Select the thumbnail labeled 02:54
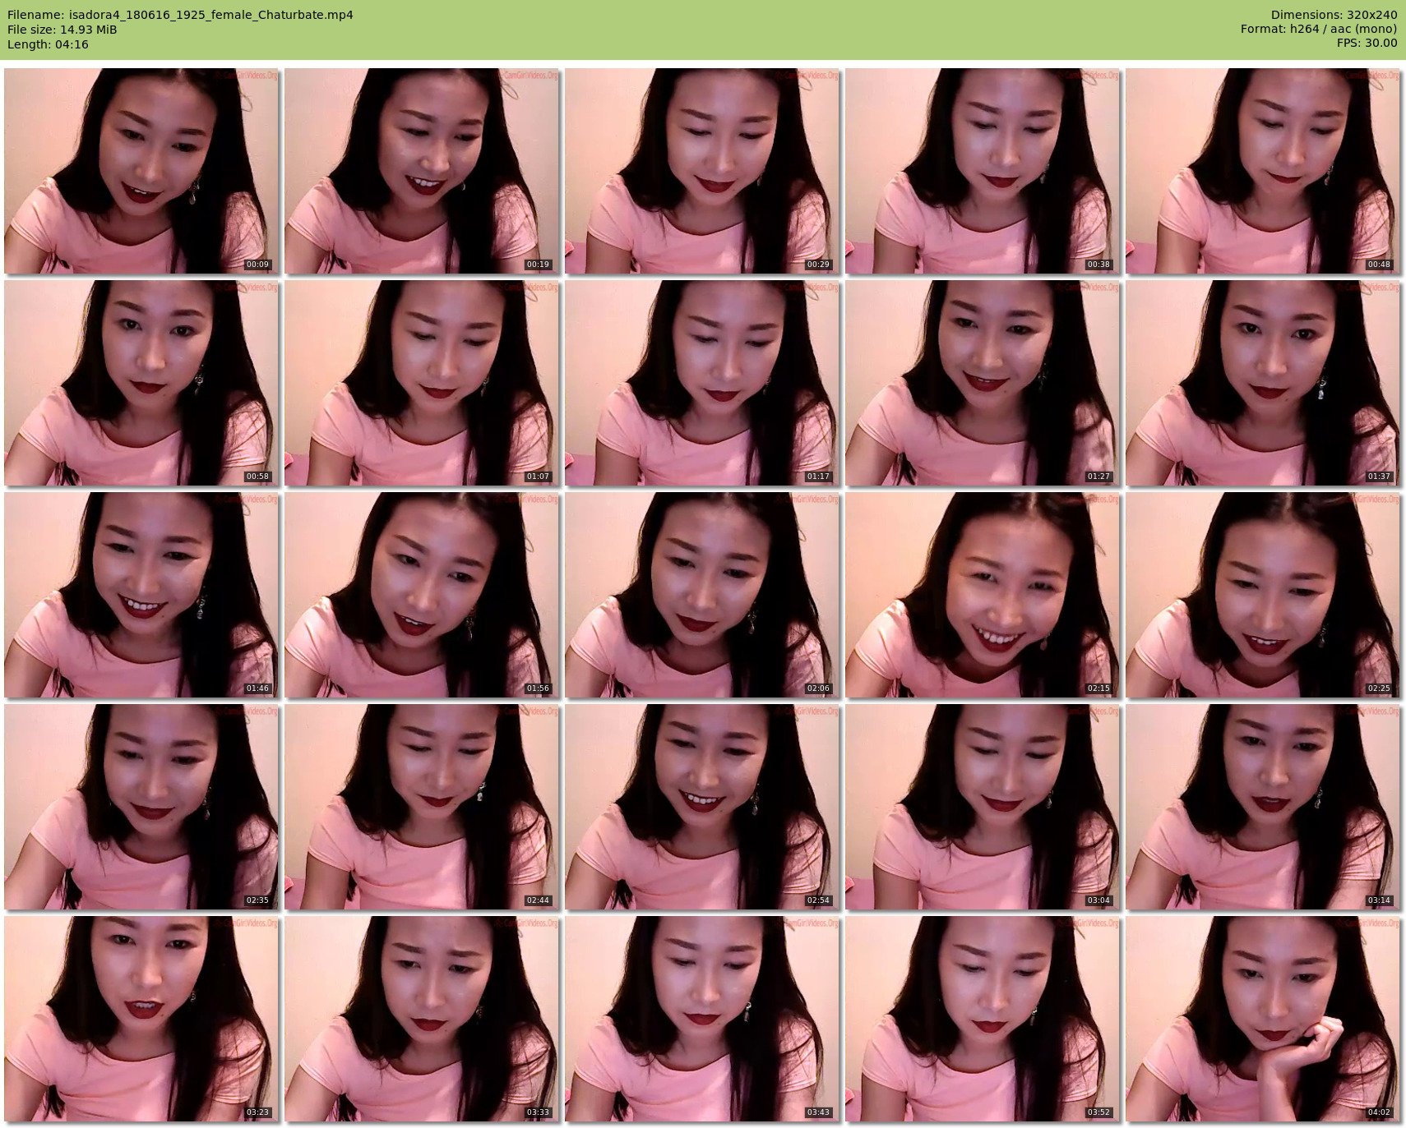 point(702,807)
